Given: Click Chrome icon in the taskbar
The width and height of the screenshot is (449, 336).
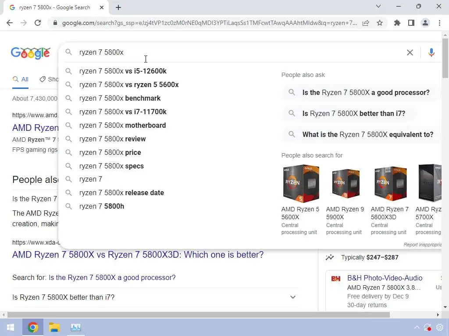Looking at the screenshot, I should [x=32, y=327].
